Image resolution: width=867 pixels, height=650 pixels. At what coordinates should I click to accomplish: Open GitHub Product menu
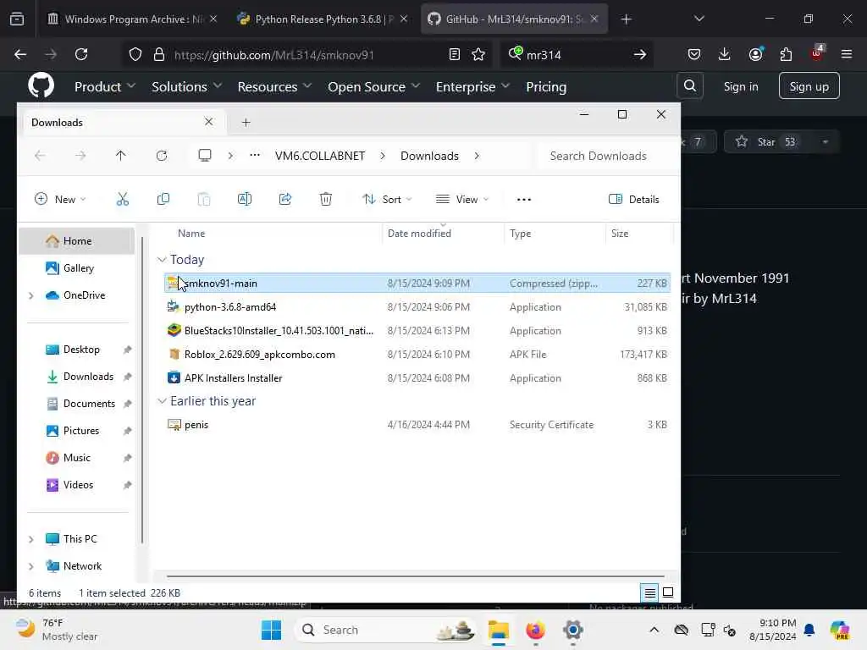coord(104,87)
